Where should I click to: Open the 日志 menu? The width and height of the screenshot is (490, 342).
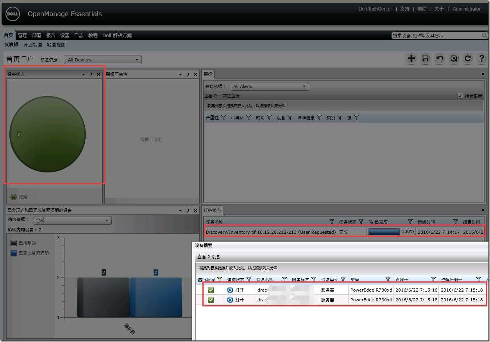pos(79,35)
